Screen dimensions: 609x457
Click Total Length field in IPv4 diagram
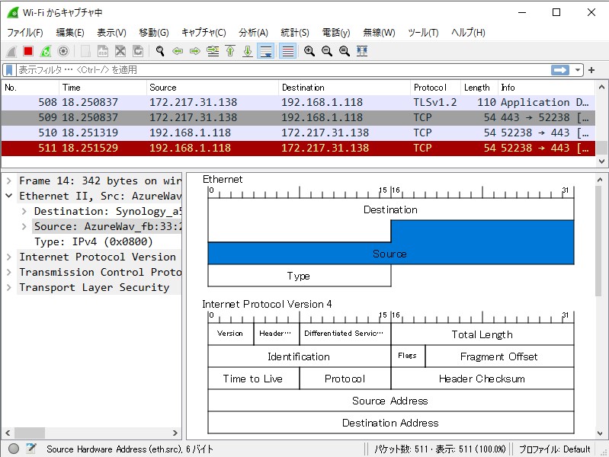pos(482,334)
